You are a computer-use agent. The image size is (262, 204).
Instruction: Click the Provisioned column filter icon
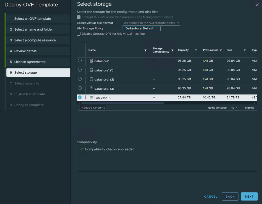(221, 50)
